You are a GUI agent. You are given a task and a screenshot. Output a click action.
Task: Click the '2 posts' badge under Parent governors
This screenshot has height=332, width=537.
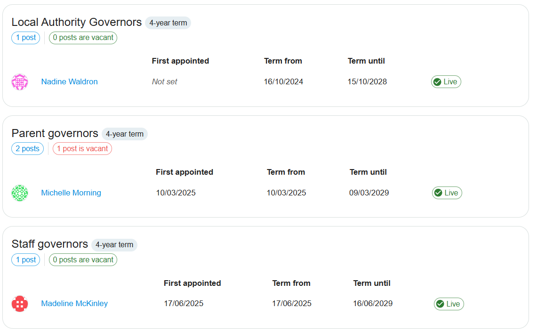pos(27,149)
